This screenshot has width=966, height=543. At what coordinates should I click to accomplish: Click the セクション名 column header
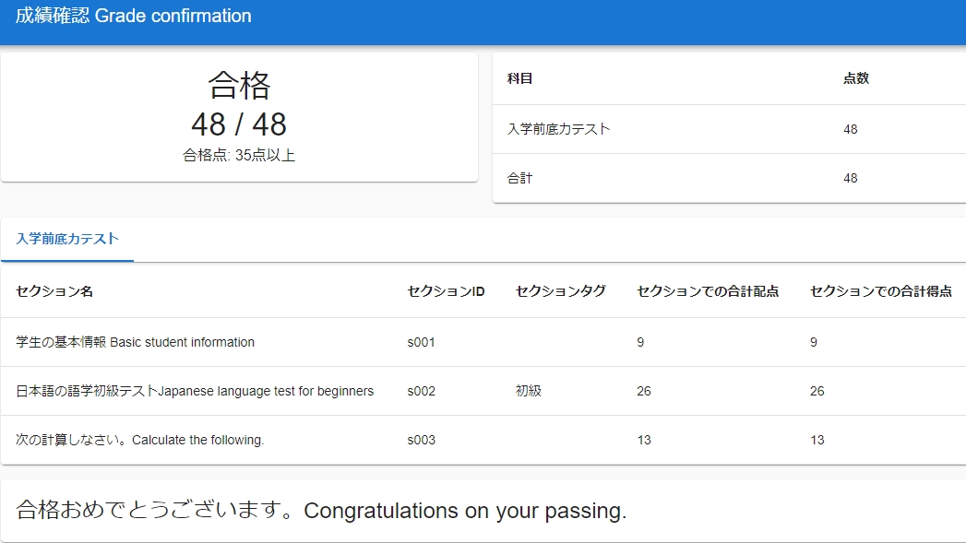pos(54,291)
